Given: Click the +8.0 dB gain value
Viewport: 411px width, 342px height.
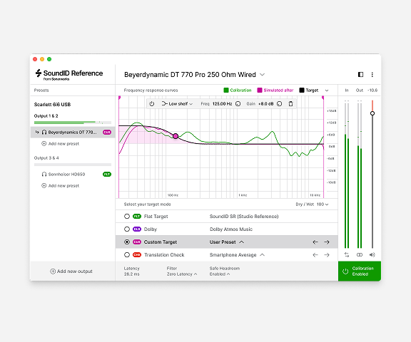Looking at the screenshot, I should (265, 104).
